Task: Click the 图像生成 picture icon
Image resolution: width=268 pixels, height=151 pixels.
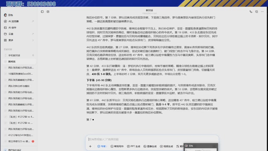Action: pyautogui.click(x=145, y=146)
